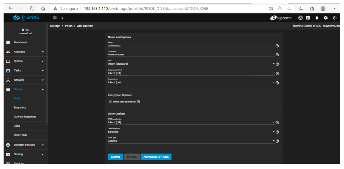Reload the page with the refresh icon

32,9
